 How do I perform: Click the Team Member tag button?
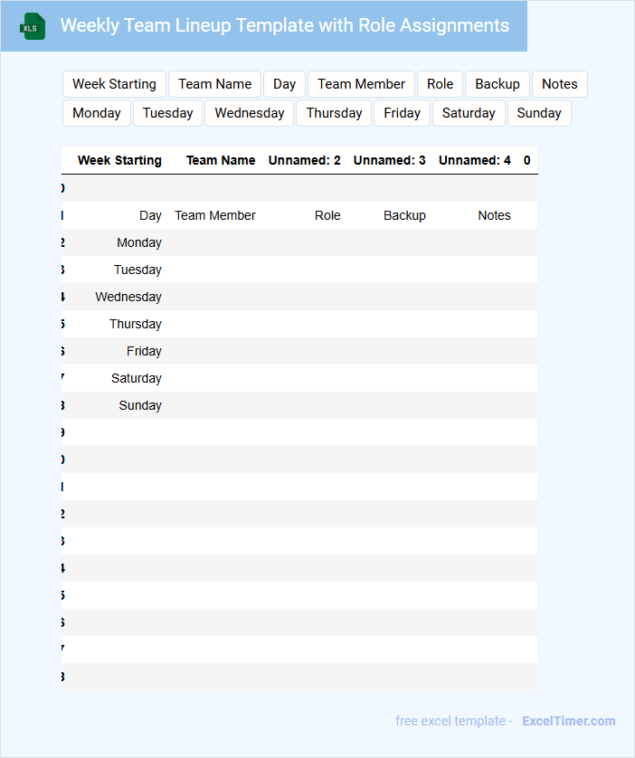point(361,84)
